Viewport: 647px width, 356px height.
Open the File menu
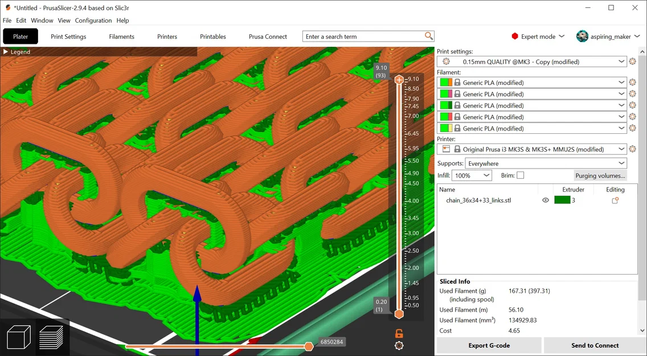pyautogui.click(x=7, y=20)
